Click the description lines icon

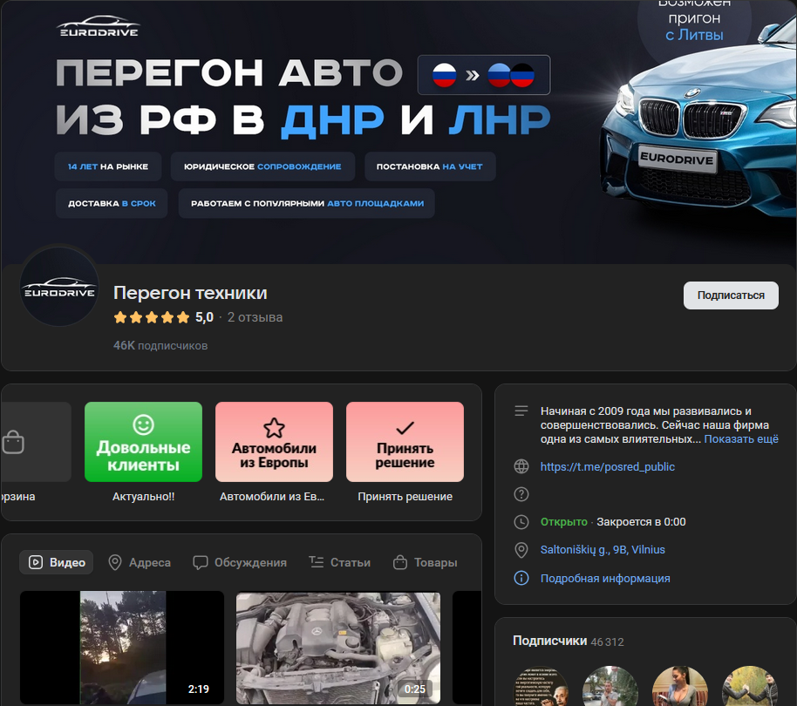click(x=521, y=411)
